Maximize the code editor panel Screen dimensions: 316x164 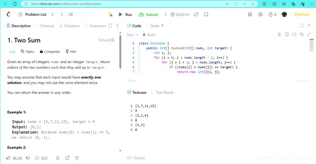(x=302, y=25)
